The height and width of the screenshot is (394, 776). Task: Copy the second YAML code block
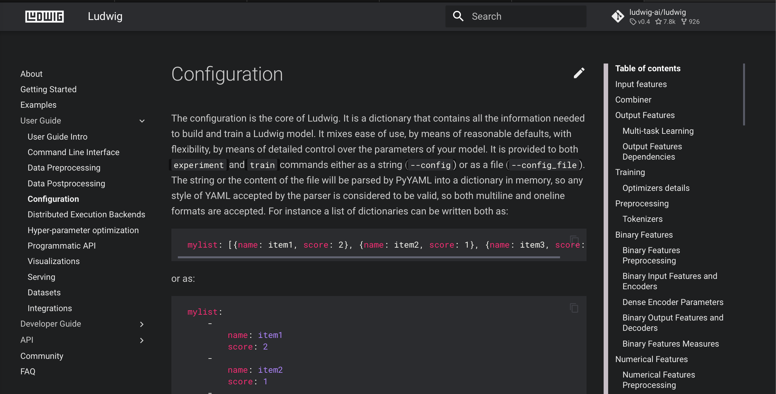tap(574, 308)
